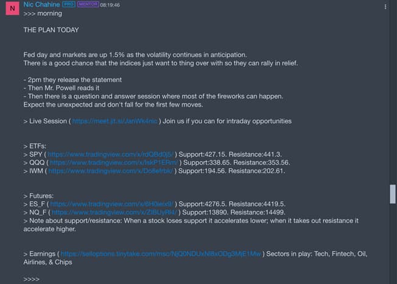
Task: Open the SPY TradingView chart link
Action: click(110, 154)
